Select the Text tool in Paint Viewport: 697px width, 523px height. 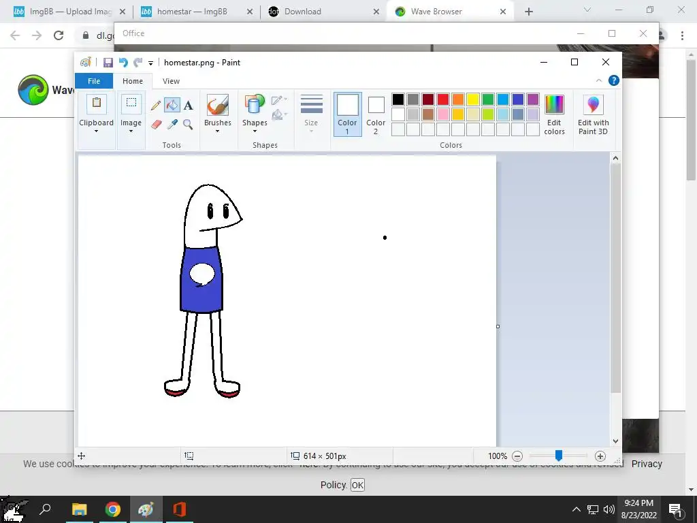pos(189,106)
